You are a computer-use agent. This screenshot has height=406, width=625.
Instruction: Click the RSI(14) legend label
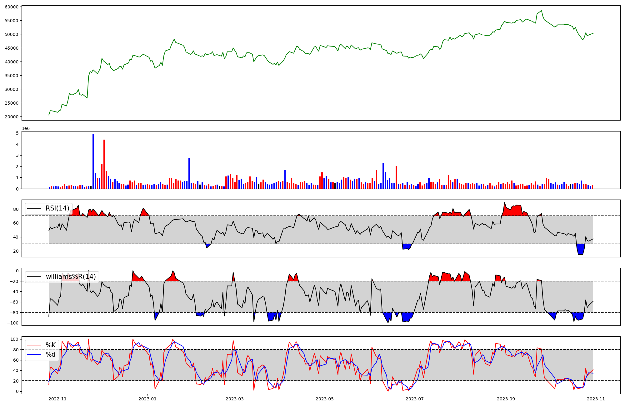click(57, 208)
